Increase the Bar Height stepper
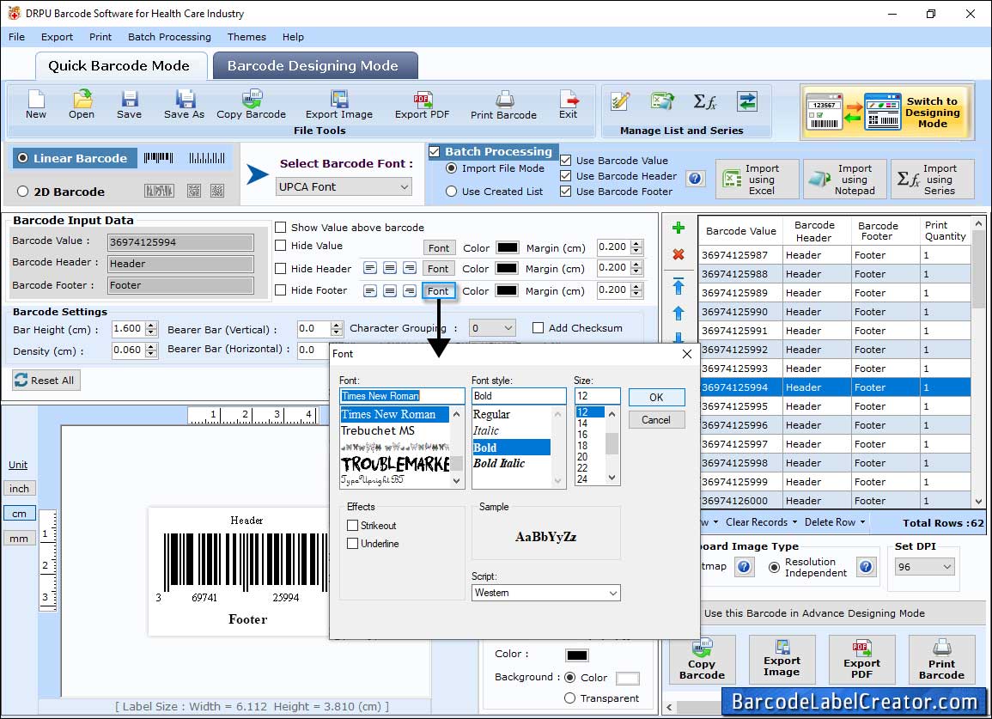The image size is (992, 719). click(x=150, y=326)
